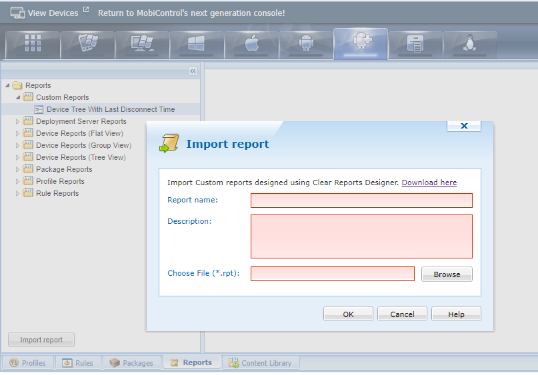
Task: Close the Import report dialog
Action: click(x=464, y=125)
